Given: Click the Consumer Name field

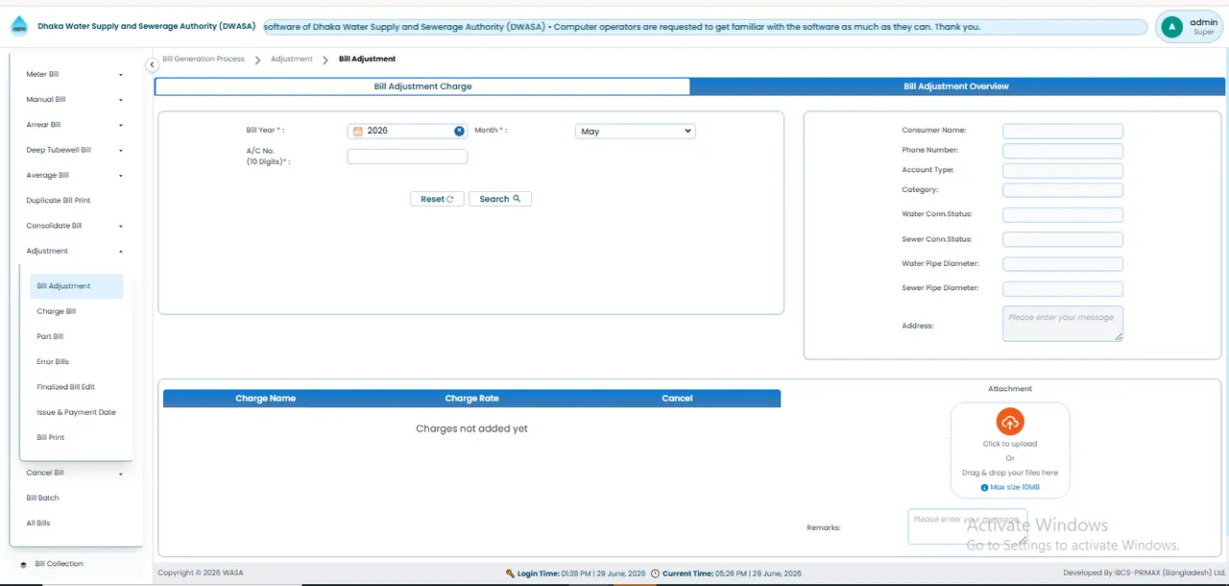Looking at the screenshot, I should [1063, 131].
